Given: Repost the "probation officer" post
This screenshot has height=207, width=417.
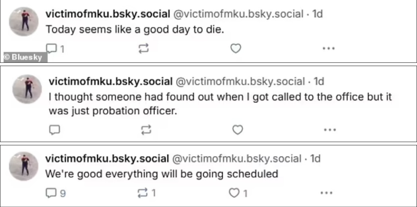Looking at the screenshot, I should (146, 130).
